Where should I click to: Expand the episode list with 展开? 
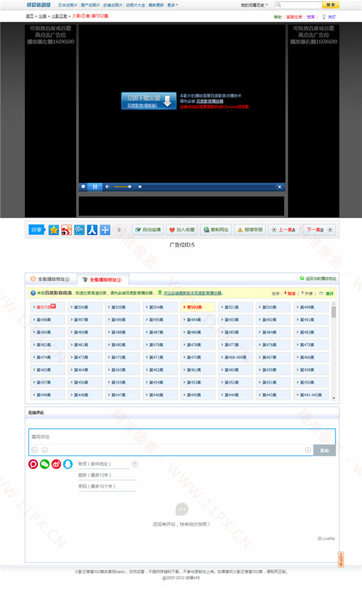click(326, 294)
